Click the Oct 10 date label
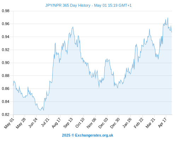 coord(80,123)
